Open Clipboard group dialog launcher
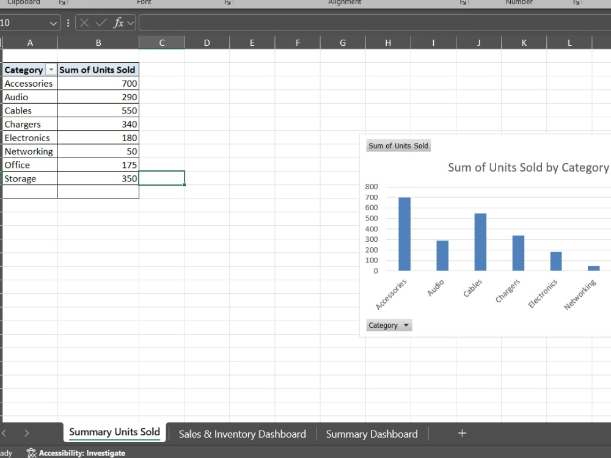 62,2
